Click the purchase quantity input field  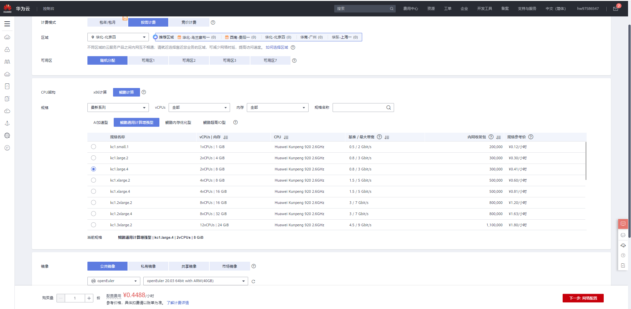(75, 298)
